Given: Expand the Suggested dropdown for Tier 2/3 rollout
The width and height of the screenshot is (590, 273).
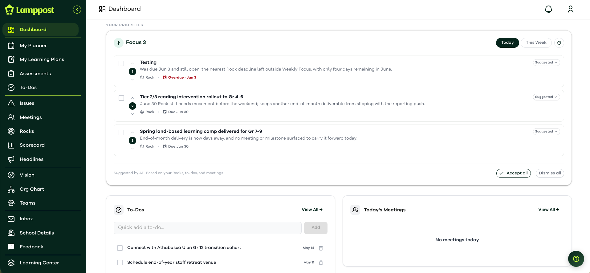Looking at the screenshot, I should (546, 97).
